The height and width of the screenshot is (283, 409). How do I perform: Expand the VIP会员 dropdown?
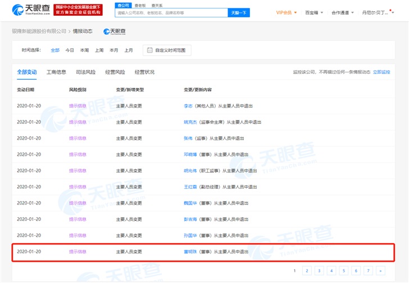(287, 12)
